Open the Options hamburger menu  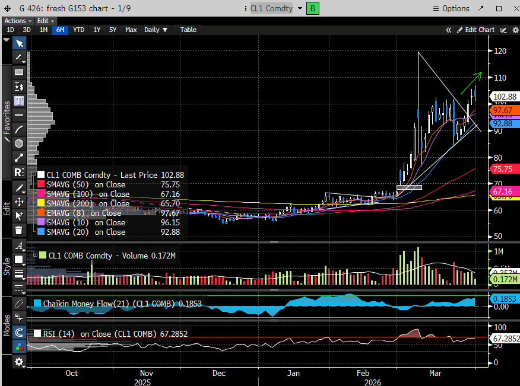451,8
